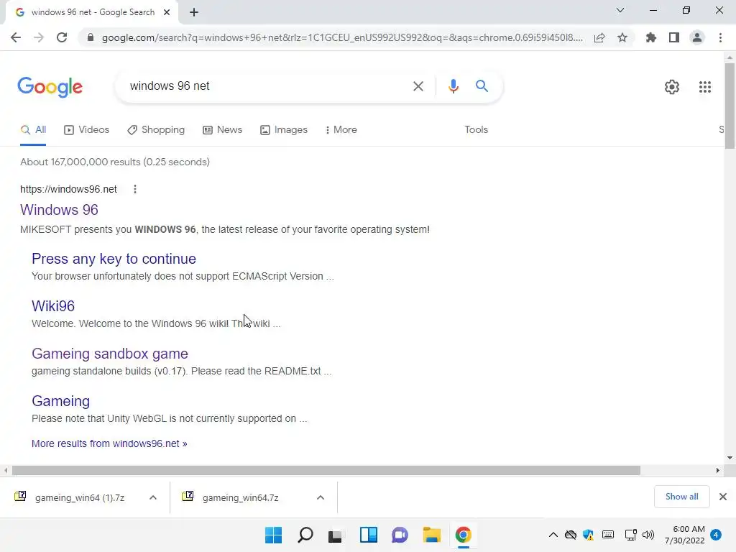The height and width of the screenshot is (552, 736).
Task: Open Task View on the taskbar
Action: click(335, 535)
